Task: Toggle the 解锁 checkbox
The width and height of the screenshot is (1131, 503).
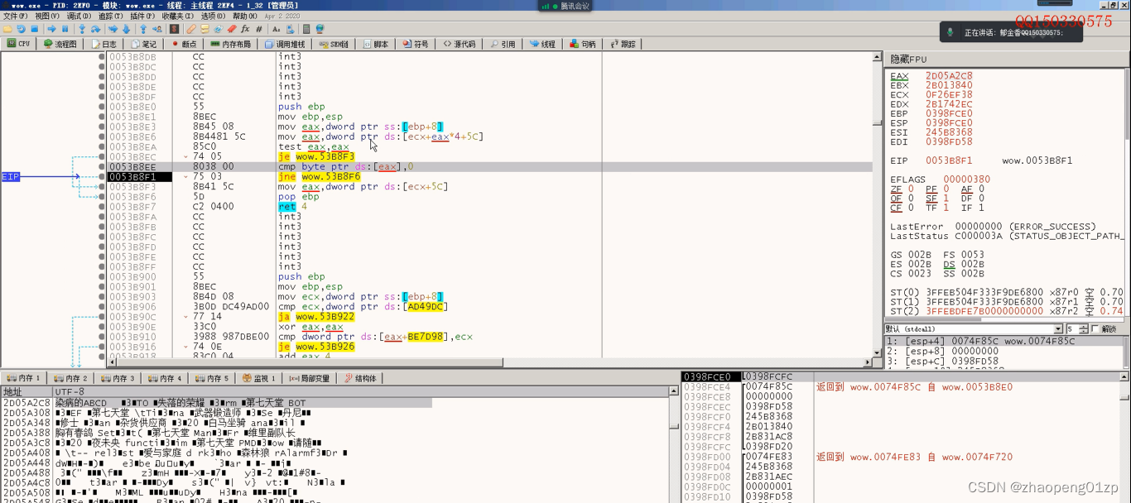Action: (x=1095, y=328)
